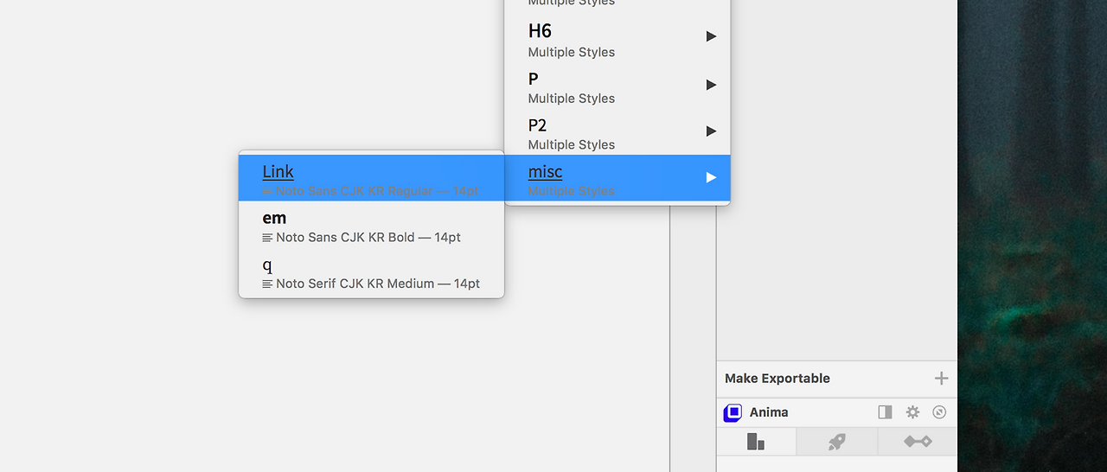The height and width of the screenshot is (472, 1107).
Task: Choose the q serif text style
Action: (371, 271)
